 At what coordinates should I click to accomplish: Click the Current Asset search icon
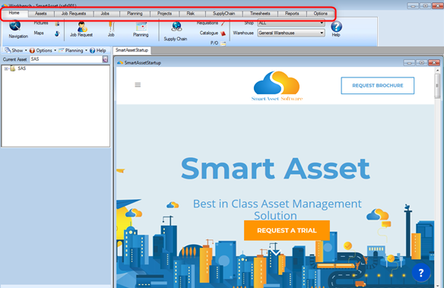click(x=105, y=59)
